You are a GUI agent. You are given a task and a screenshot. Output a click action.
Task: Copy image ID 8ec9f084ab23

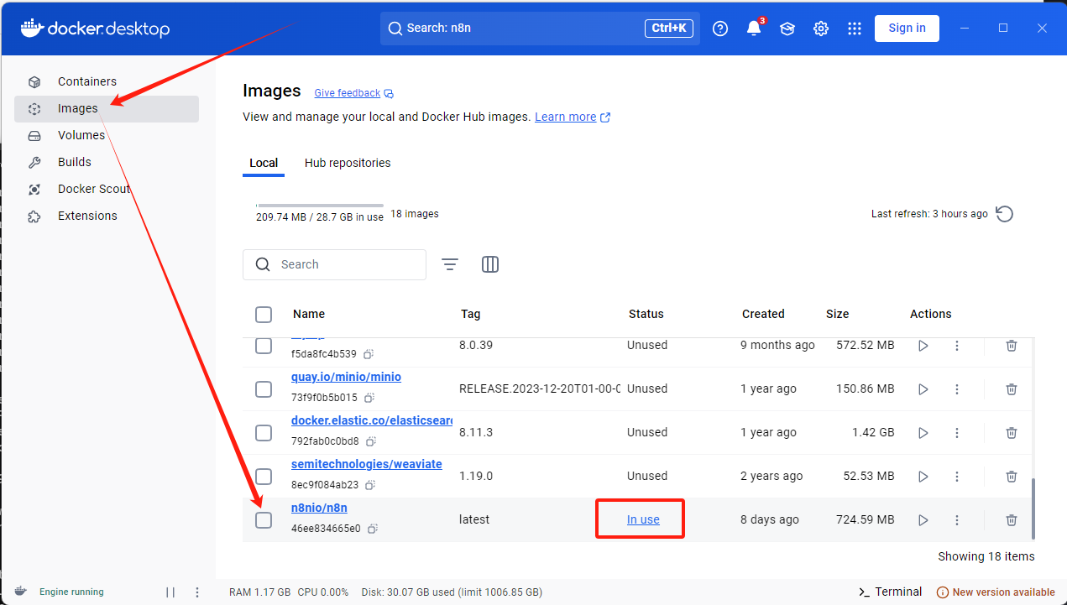click(369, 485)
